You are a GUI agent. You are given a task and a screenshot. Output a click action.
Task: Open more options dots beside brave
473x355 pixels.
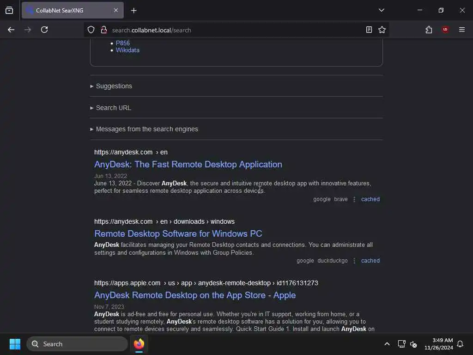[354, 199]
